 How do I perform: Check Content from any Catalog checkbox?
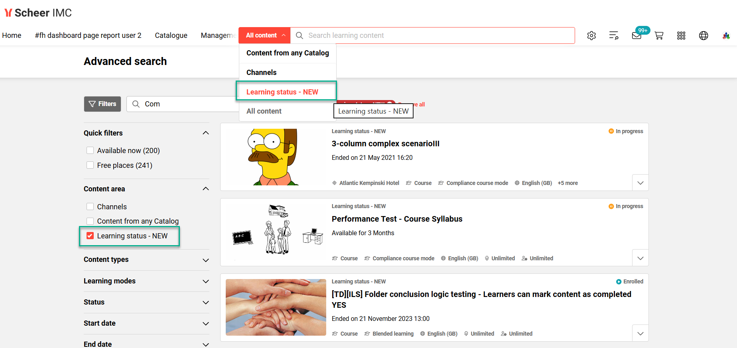point(90,221)
